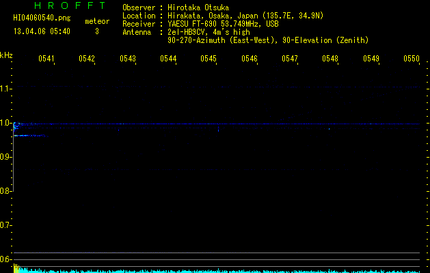Viewport: 430px width, 273px height.
Task: Click the 0544 time marker
Action: click(x=168, y=59)
